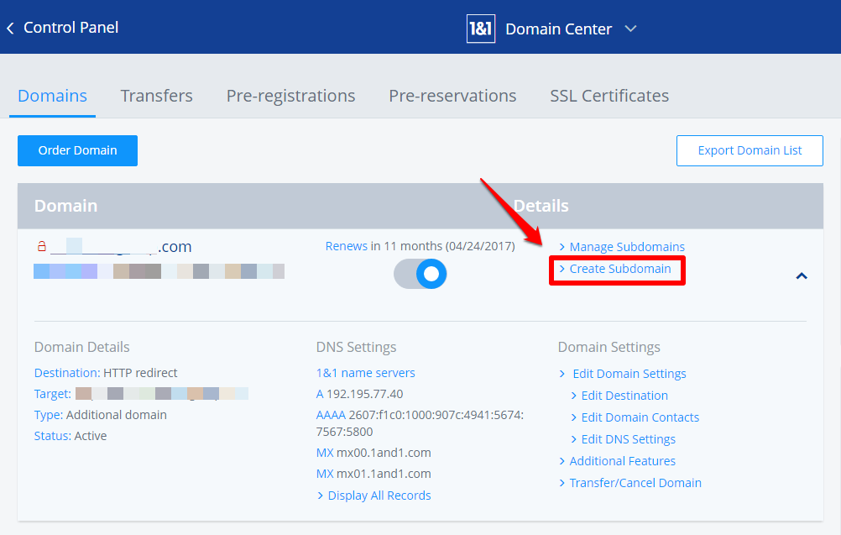This screenshot has width=841, height=535.
Task: Open the Pre-reservations tab
Action: point(452,96)
